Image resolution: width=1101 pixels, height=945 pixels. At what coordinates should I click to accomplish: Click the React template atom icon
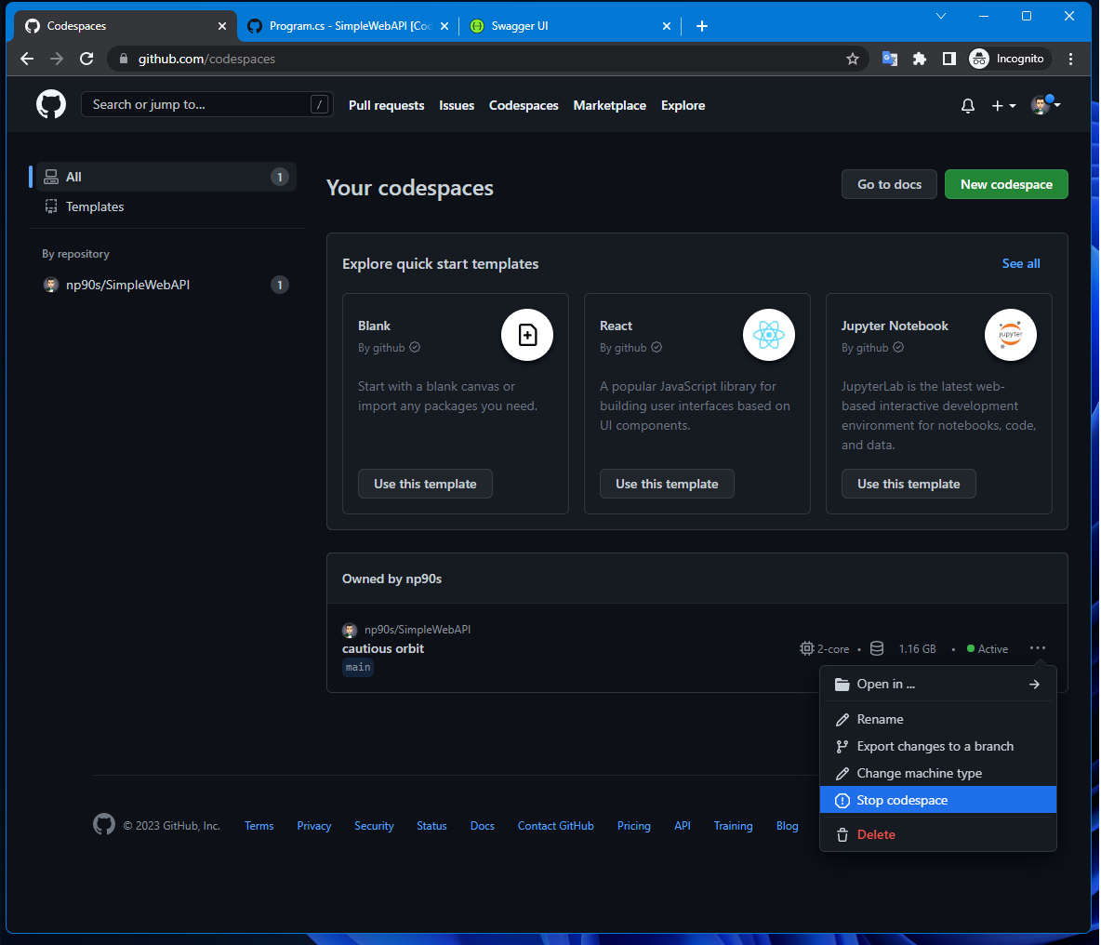tap(769, 335)
